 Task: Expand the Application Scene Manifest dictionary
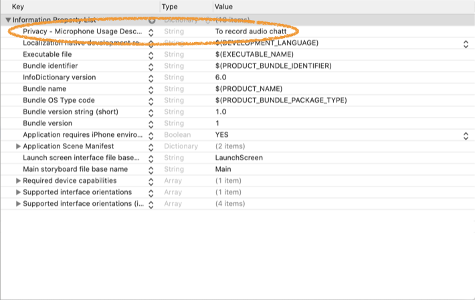coord(19,146)
